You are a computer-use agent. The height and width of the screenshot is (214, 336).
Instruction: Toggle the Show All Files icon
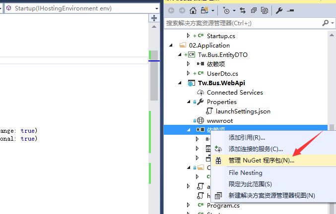tap(265, 10)
